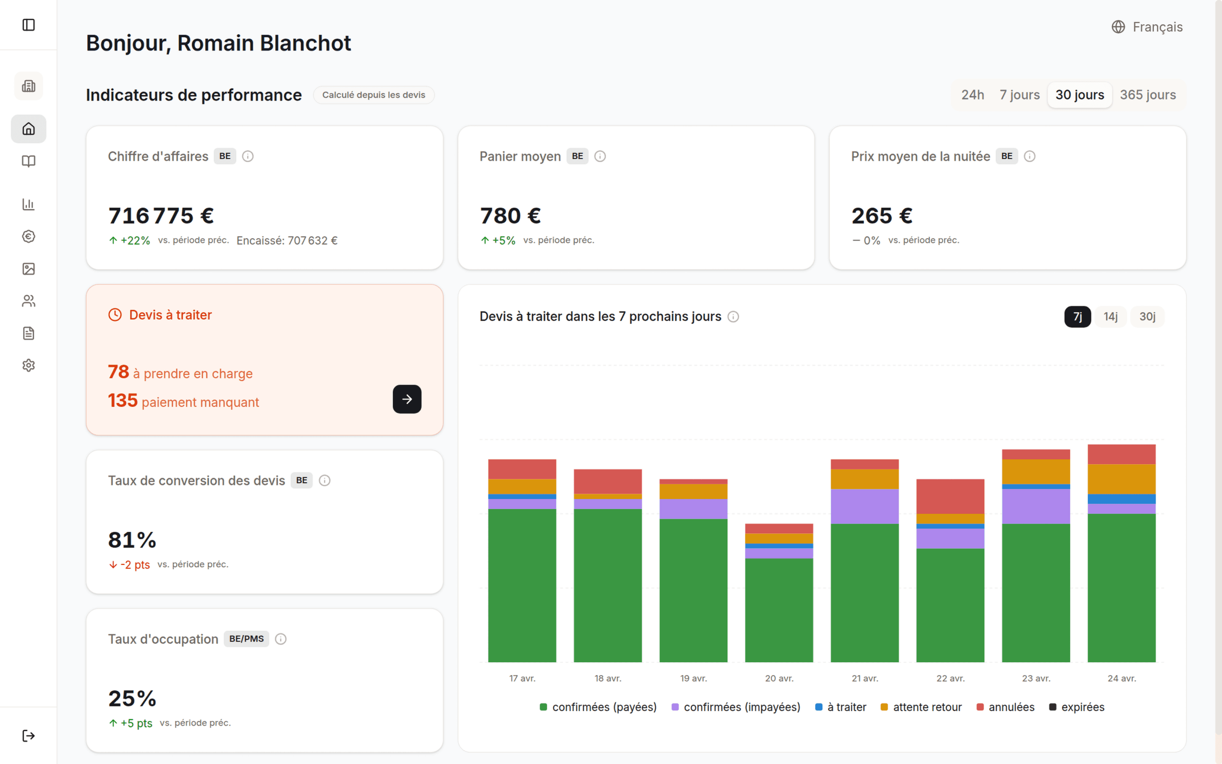Click the clock icon in Devis à traiter
This screenshot has height=764, width=1222.
click(115, 315)
